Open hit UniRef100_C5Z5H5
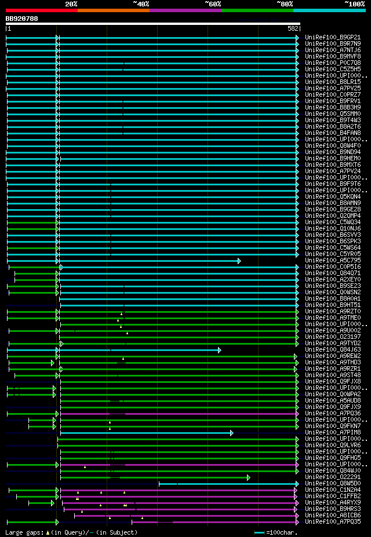 coord(333,69)
